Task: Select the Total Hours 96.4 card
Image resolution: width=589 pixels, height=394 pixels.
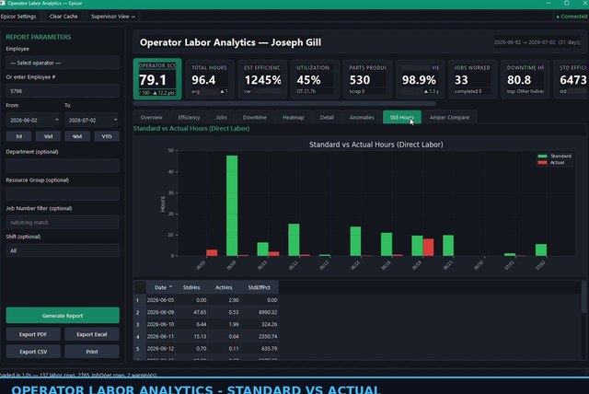Action: 209,79
